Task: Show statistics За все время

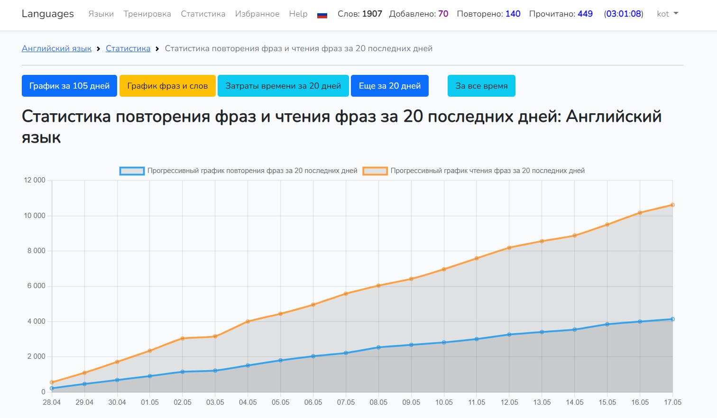Action: [x=481, y=86]
